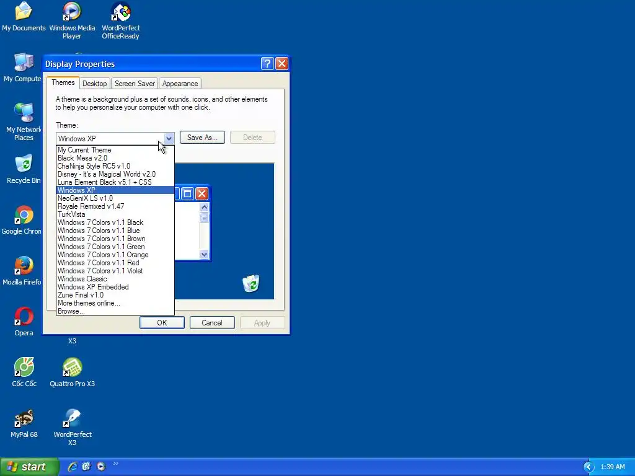Click More themes online option
635x476 pixels.
(115, 303)
